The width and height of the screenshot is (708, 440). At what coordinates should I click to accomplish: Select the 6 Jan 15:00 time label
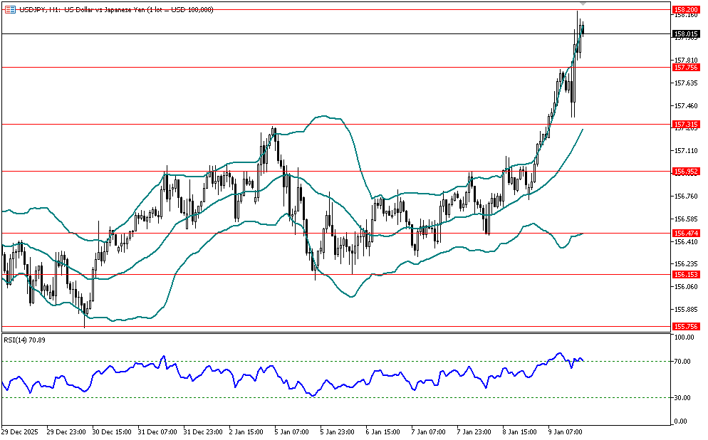(x=383, y=431)
